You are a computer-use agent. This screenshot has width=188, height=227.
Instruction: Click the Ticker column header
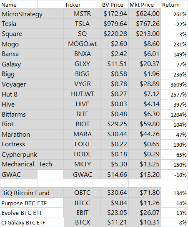pyautogui.click(x=83, y=5)
